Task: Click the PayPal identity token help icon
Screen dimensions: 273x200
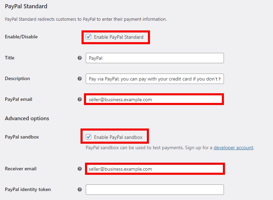Action: 80,190
